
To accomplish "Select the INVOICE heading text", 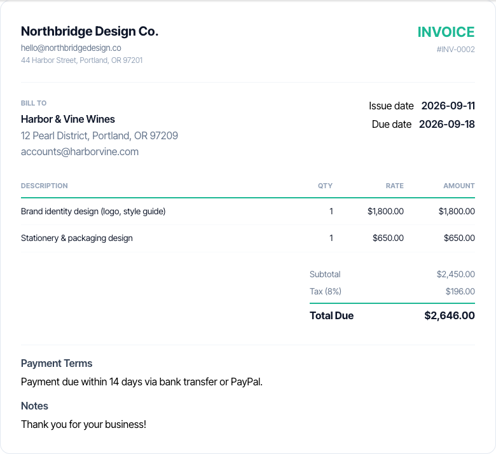I will 446,32.
